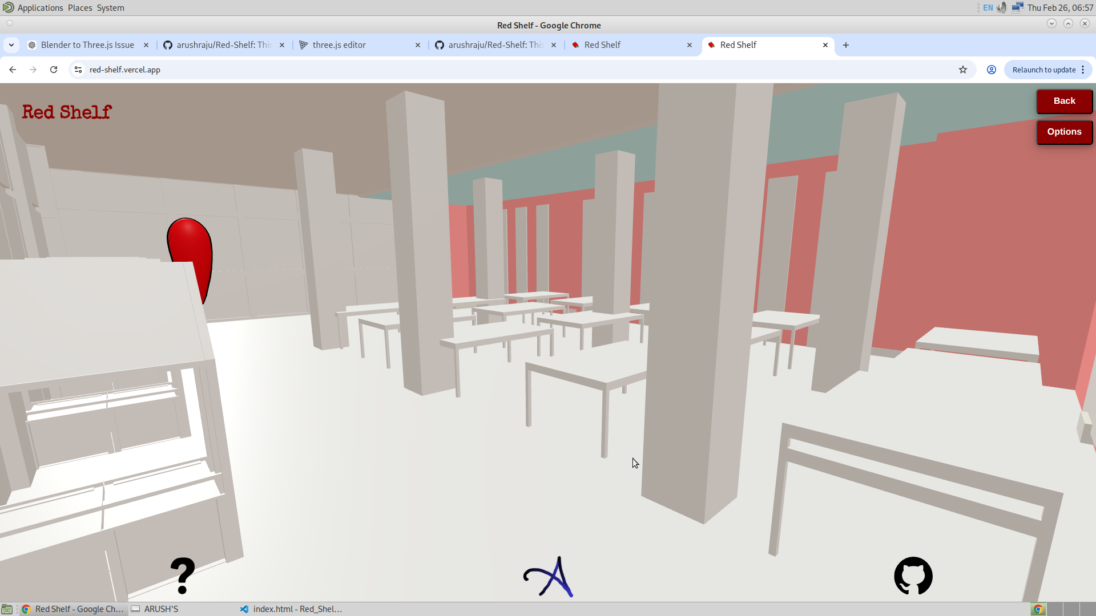Click the question mark help icon

(x=183, y=576)
